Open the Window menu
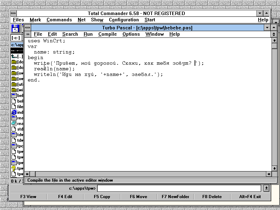Screen dimensions: 280x210 pyautogui.click(x=154, y=34)
